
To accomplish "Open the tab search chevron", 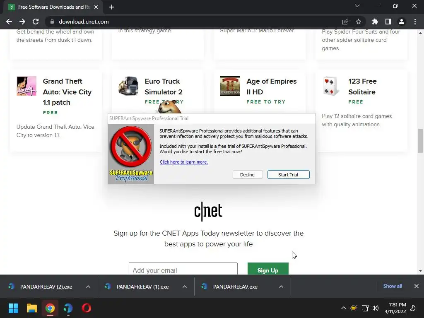I will click(357, 6).
